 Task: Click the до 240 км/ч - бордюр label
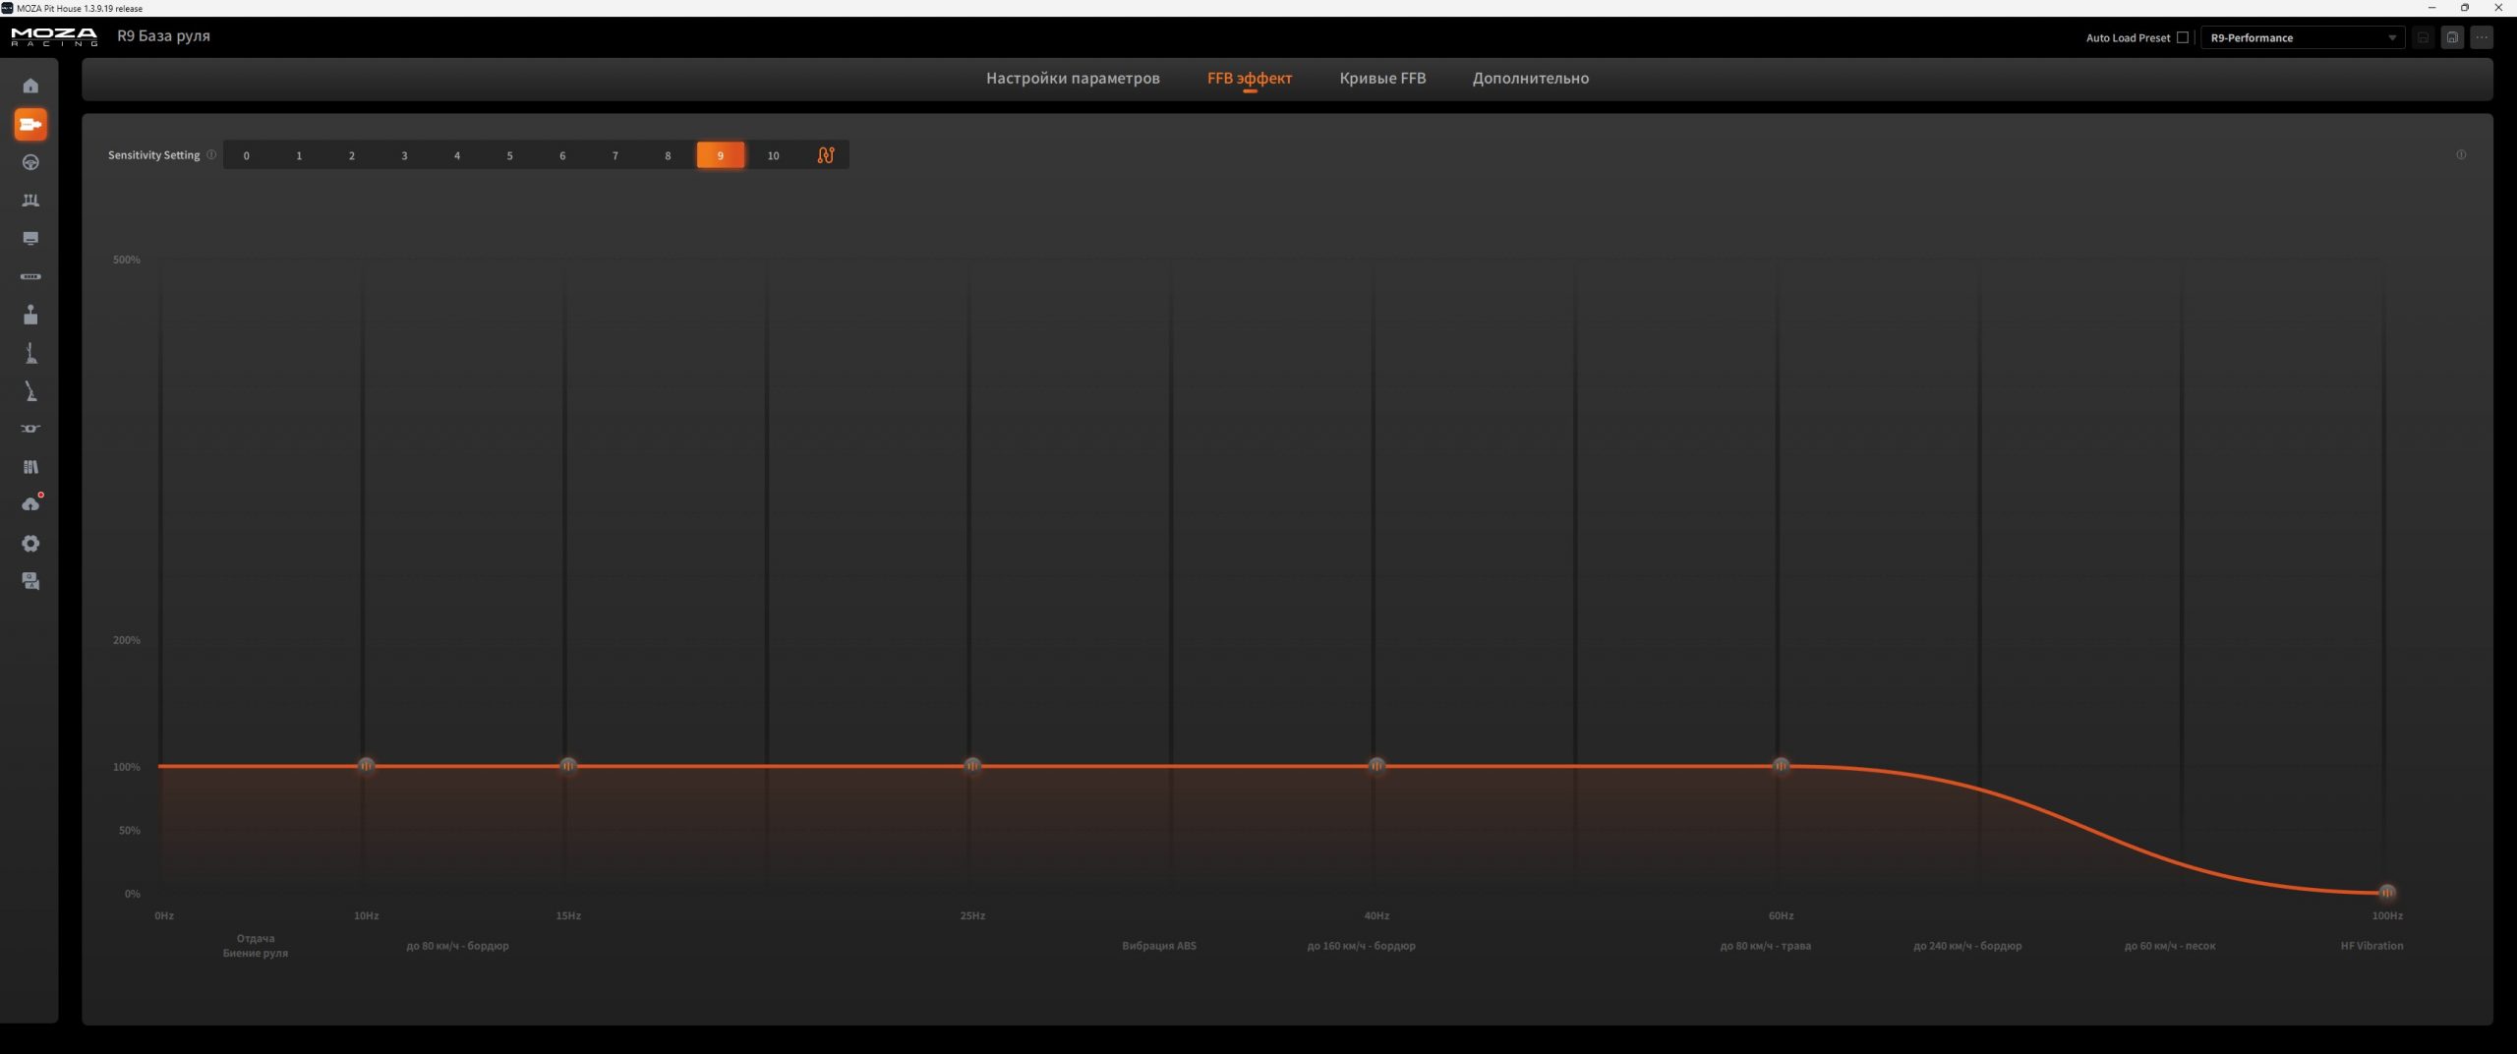[1967, 946]
